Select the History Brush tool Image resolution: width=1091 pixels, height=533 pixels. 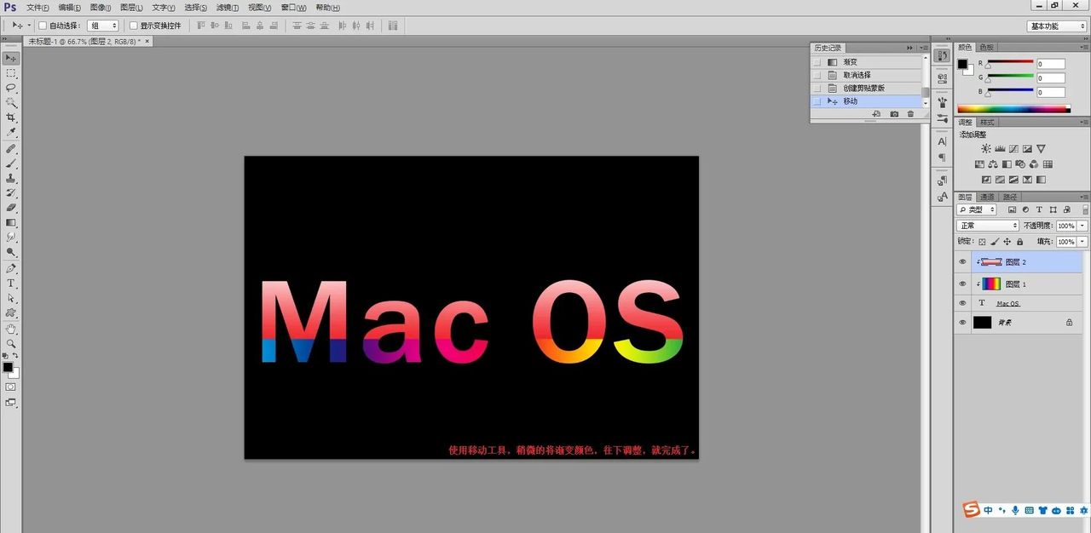11,193
